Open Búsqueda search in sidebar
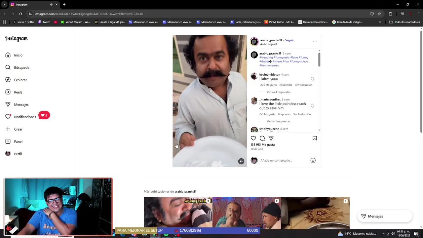Image resolution: width=423 pixels, height=238 pixels. [x=17, y=67]
